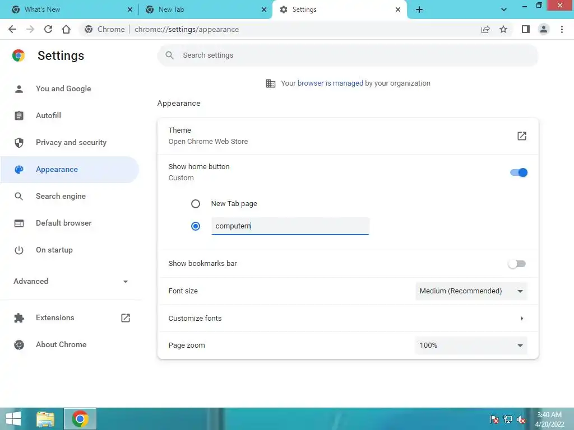Click the Theme row
Screen dimensions: 574x430
pos(348,136)
